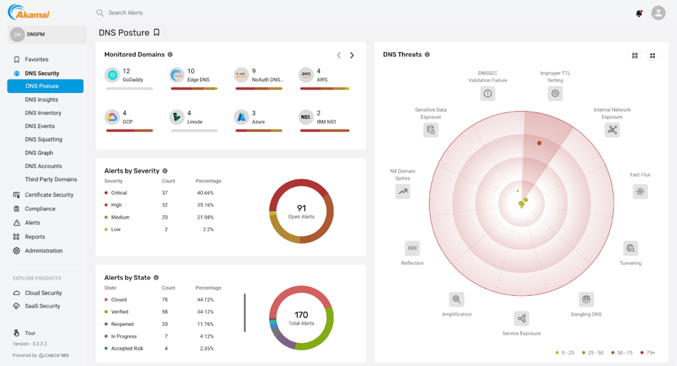Open the notifications bell icon
The height and width of the screenshot is (366, 677).
pyautogui.click(x=638, y=13)
